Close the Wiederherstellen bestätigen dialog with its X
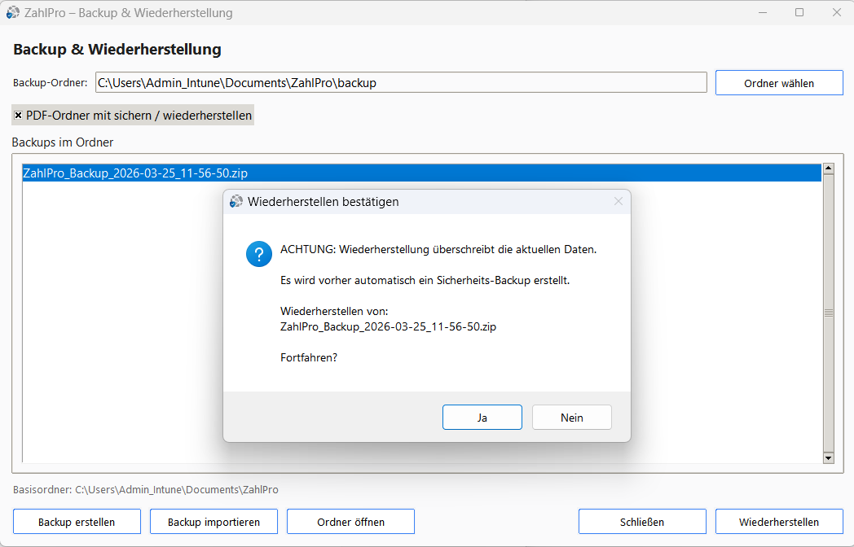Viewport: 854px width, 547px height. point(618,201)
